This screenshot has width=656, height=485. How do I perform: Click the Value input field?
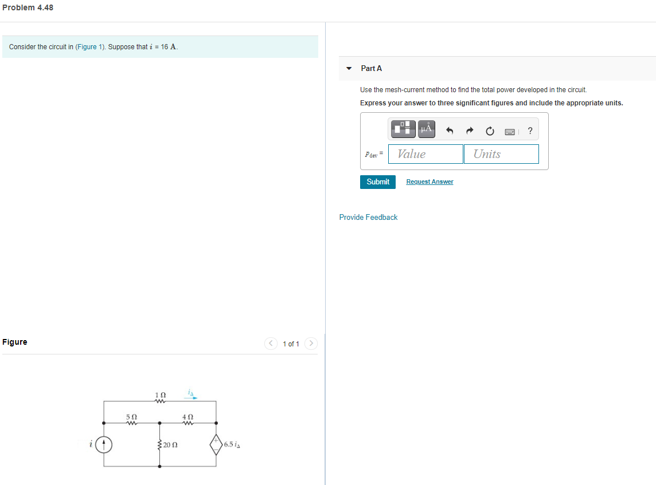point(425,153)
